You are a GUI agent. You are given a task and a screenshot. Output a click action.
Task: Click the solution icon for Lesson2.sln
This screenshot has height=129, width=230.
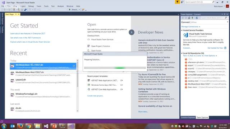point(12,81)
